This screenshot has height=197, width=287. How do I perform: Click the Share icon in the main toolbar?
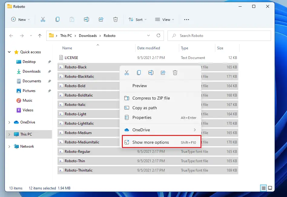pyautogui.click(x=101, y=19)
